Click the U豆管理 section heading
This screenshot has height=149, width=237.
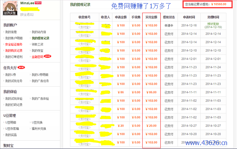pyautogui.click(x=9, y=115)
